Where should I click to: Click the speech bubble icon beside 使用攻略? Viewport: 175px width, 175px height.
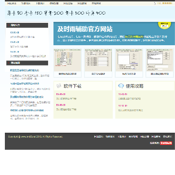pyautogui.click(x=121, y=86)
